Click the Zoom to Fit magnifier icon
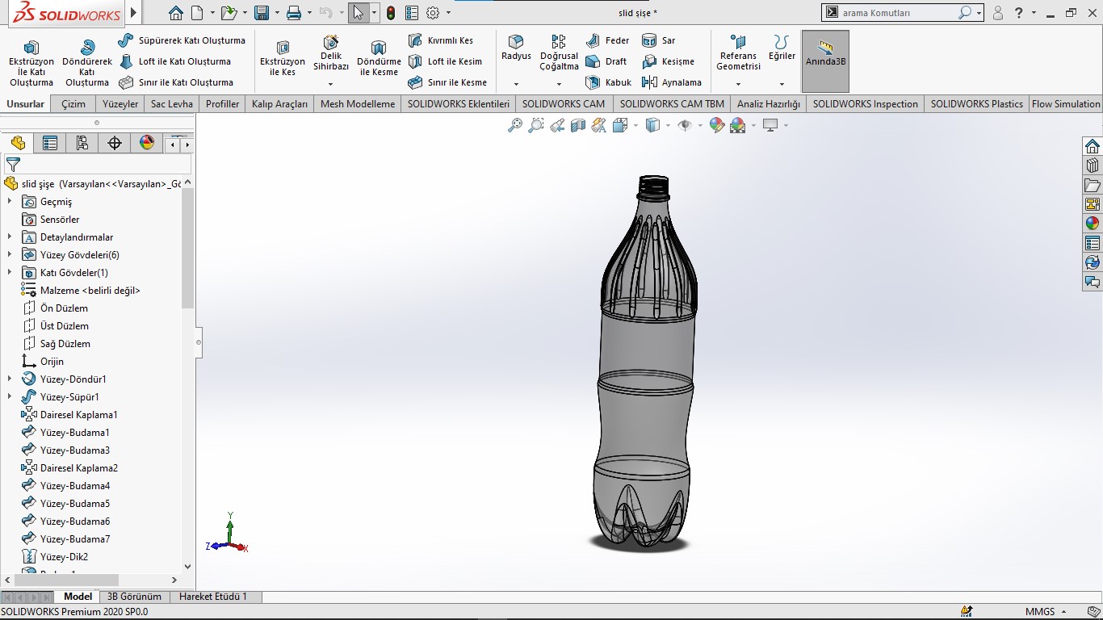 515,125
